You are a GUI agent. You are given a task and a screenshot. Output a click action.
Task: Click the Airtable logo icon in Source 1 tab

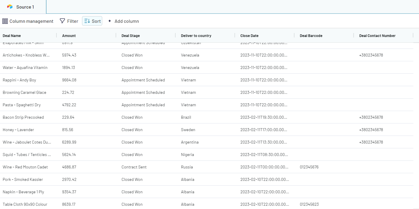click(x=10, y=7)
